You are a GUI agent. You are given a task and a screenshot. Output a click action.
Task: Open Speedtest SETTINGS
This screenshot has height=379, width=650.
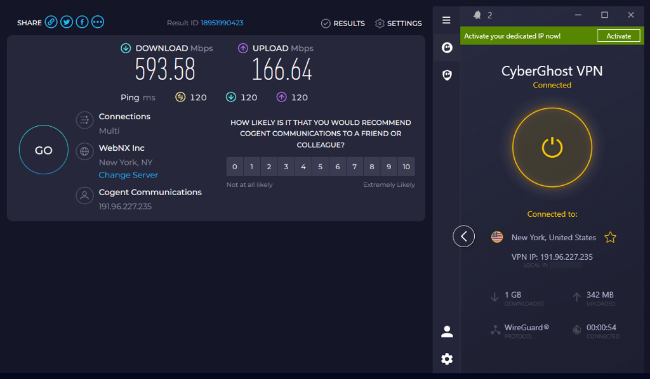pos(399,23)
